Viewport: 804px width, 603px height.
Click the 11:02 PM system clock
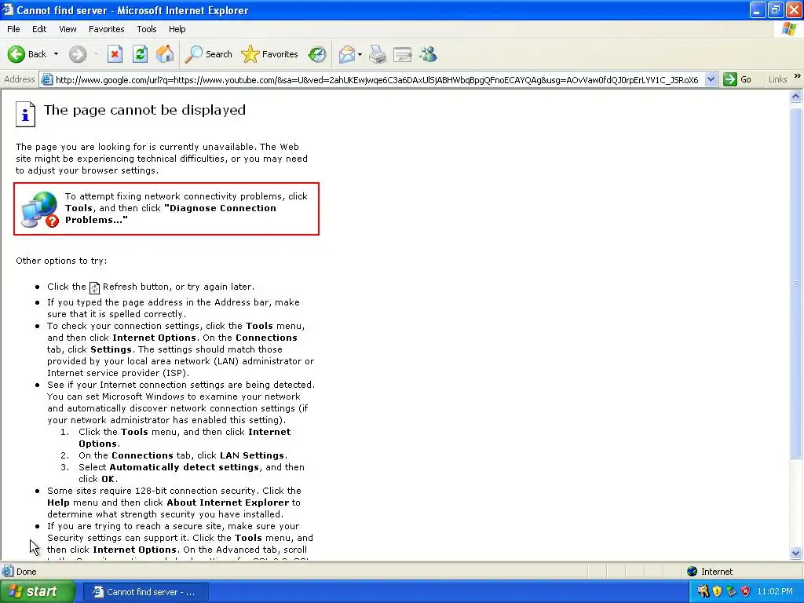(775, 592)
